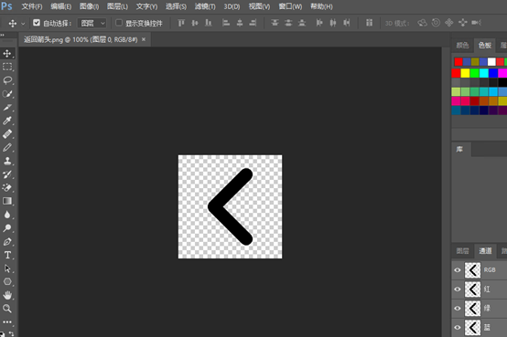This screenshot has height=337, width=507.
Task: Select the Pen tool
Action: [x=7, y=242]
